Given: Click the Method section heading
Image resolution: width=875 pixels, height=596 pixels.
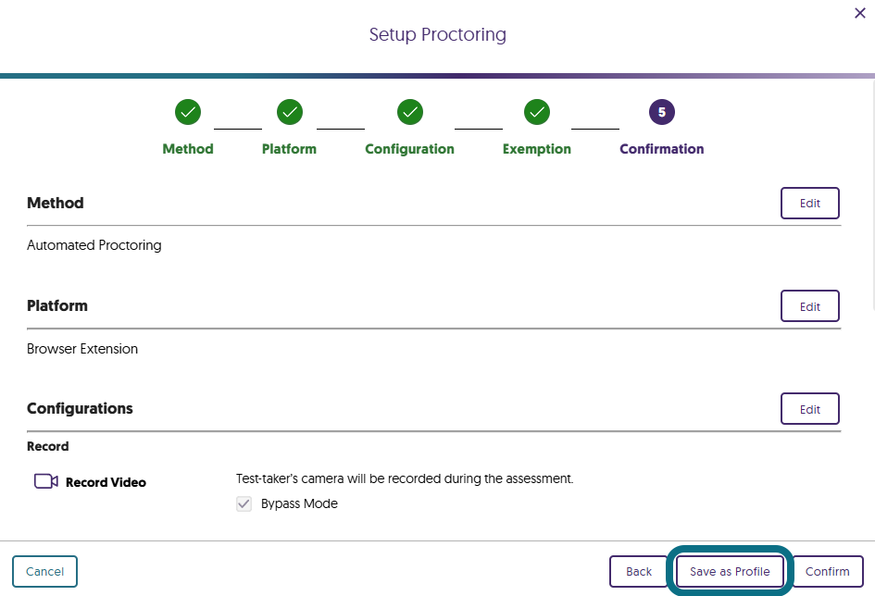Looking at the screenshot, I should (56, 203).
